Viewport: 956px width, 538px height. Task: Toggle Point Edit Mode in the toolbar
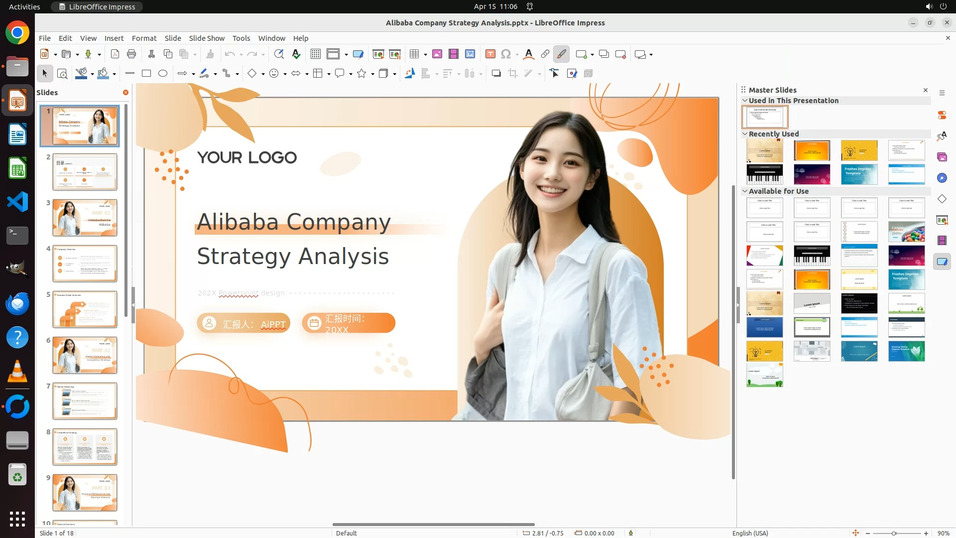click(554, 74)
